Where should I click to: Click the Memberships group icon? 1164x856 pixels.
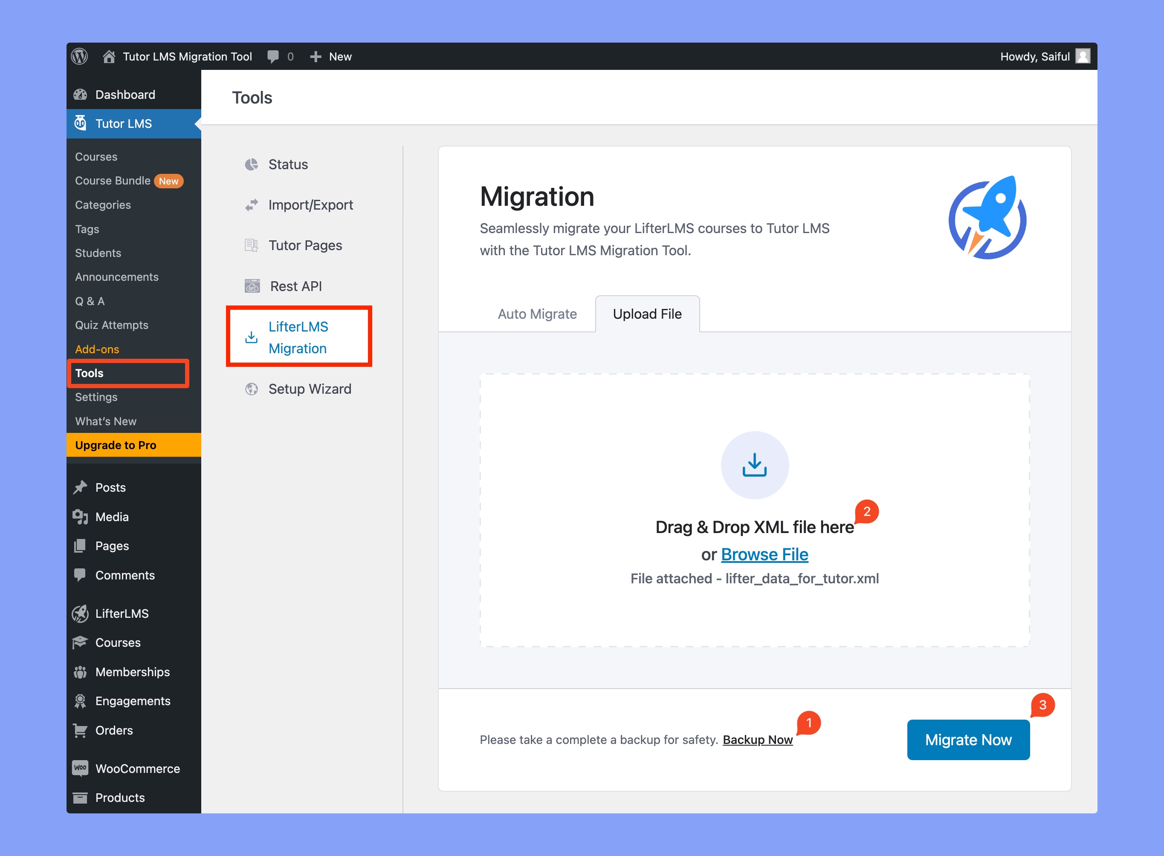[80, 672]
